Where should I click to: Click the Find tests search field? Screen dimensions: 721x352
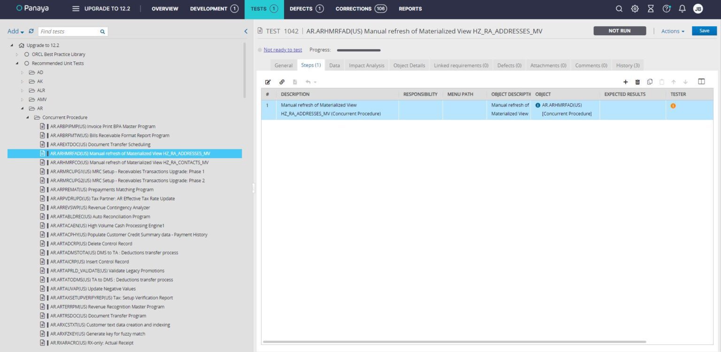(x=69, y=31)
